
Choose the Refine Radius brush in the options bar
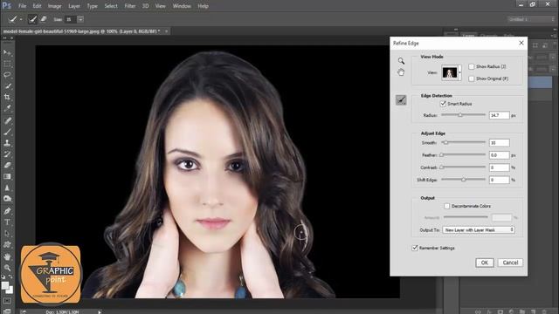click(x=32, y=19)
